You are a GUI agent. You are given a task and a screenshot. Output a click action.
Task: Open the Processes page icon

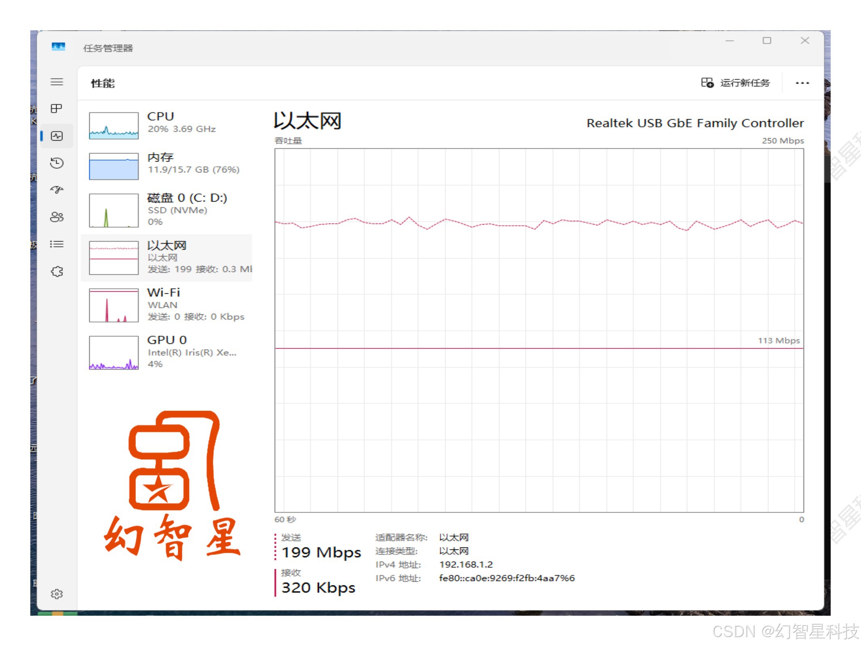coord(57,109)
